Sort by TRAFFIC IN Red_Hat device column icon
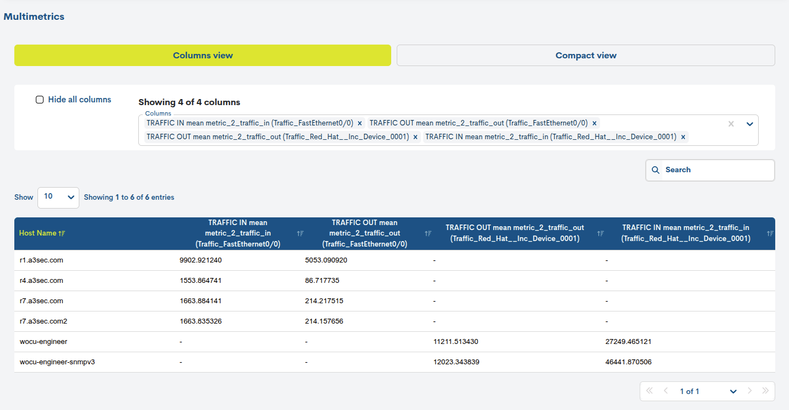The width and height of the screenshot is (789, 410). (x=770, y=233)
